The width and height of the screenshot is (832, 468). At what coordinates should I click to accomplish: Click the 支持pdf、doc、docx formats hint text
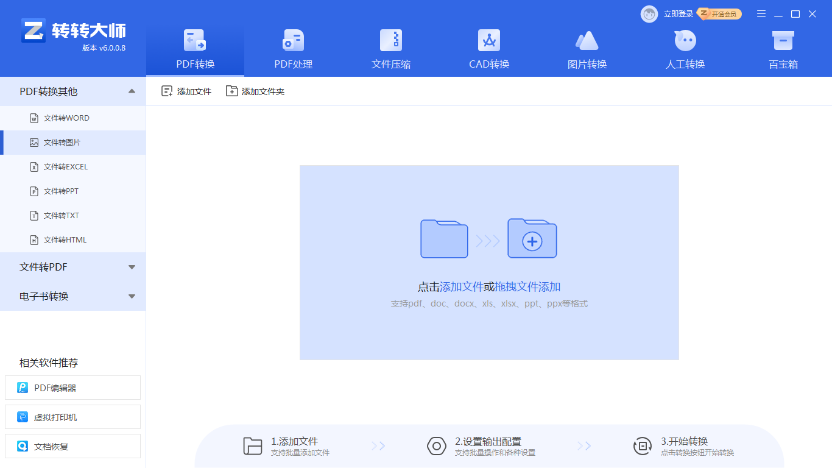pos(489,303)
